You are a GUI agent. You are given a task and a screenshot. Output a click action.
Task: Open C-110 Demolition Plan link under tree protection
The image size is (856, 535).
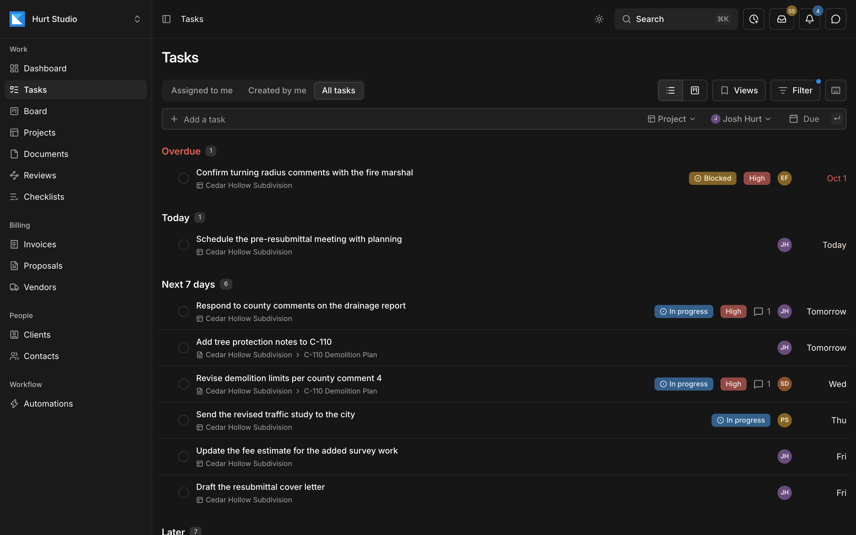(x=340, y=355)
